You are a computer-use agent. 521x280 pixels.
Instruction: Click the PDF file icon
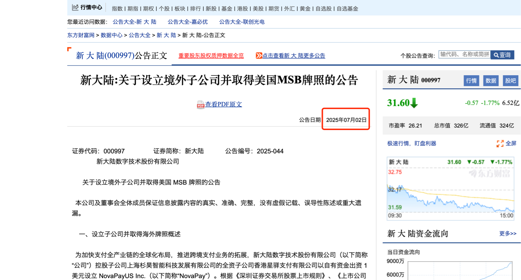coord(201,105)
